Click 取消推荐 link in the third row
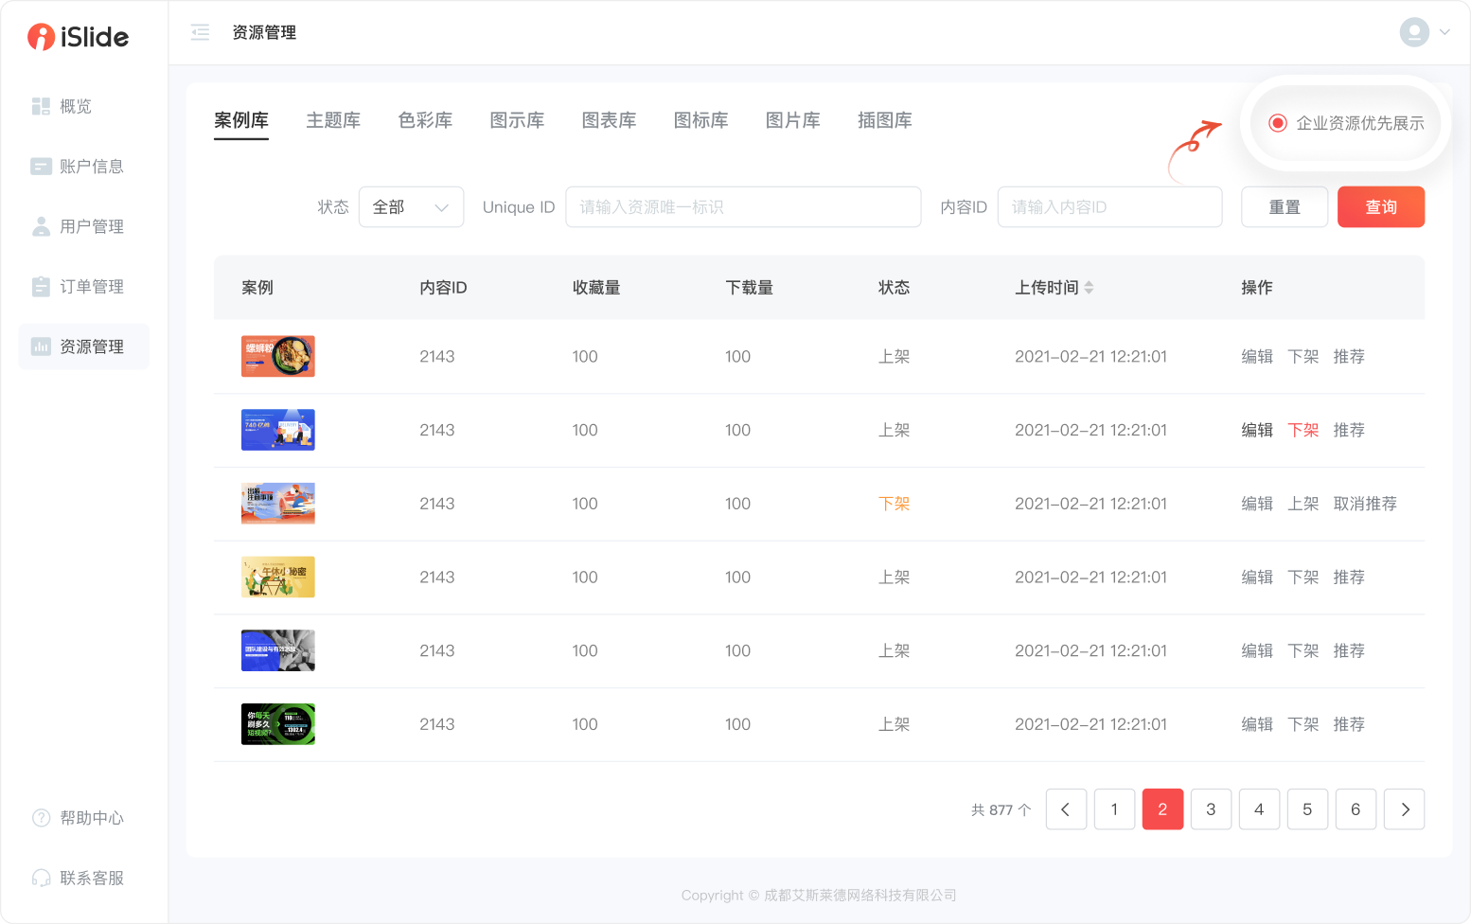This screenshot has height=924, width=1471. coord(1365,504)
